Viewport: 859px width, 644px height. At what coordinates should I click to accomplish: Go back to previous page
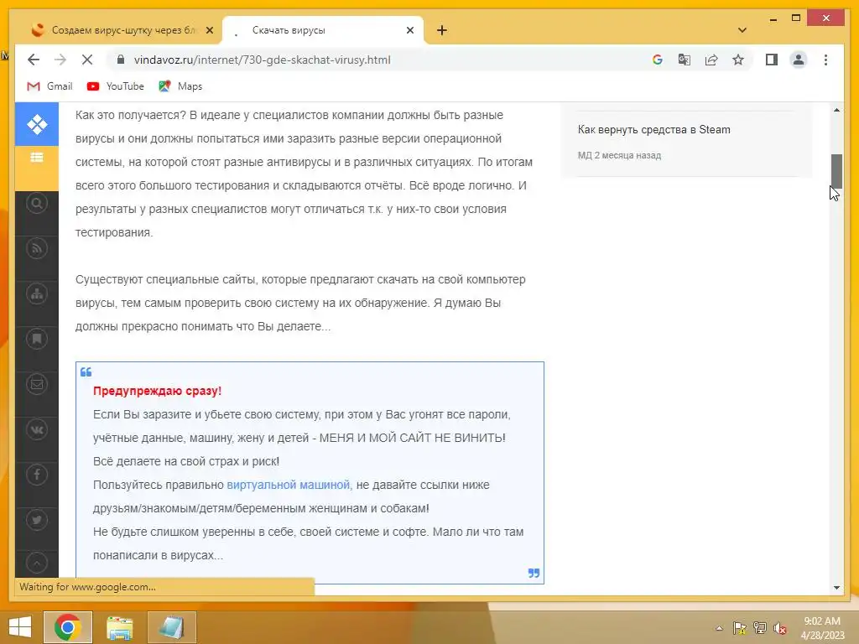coord(34,60)
